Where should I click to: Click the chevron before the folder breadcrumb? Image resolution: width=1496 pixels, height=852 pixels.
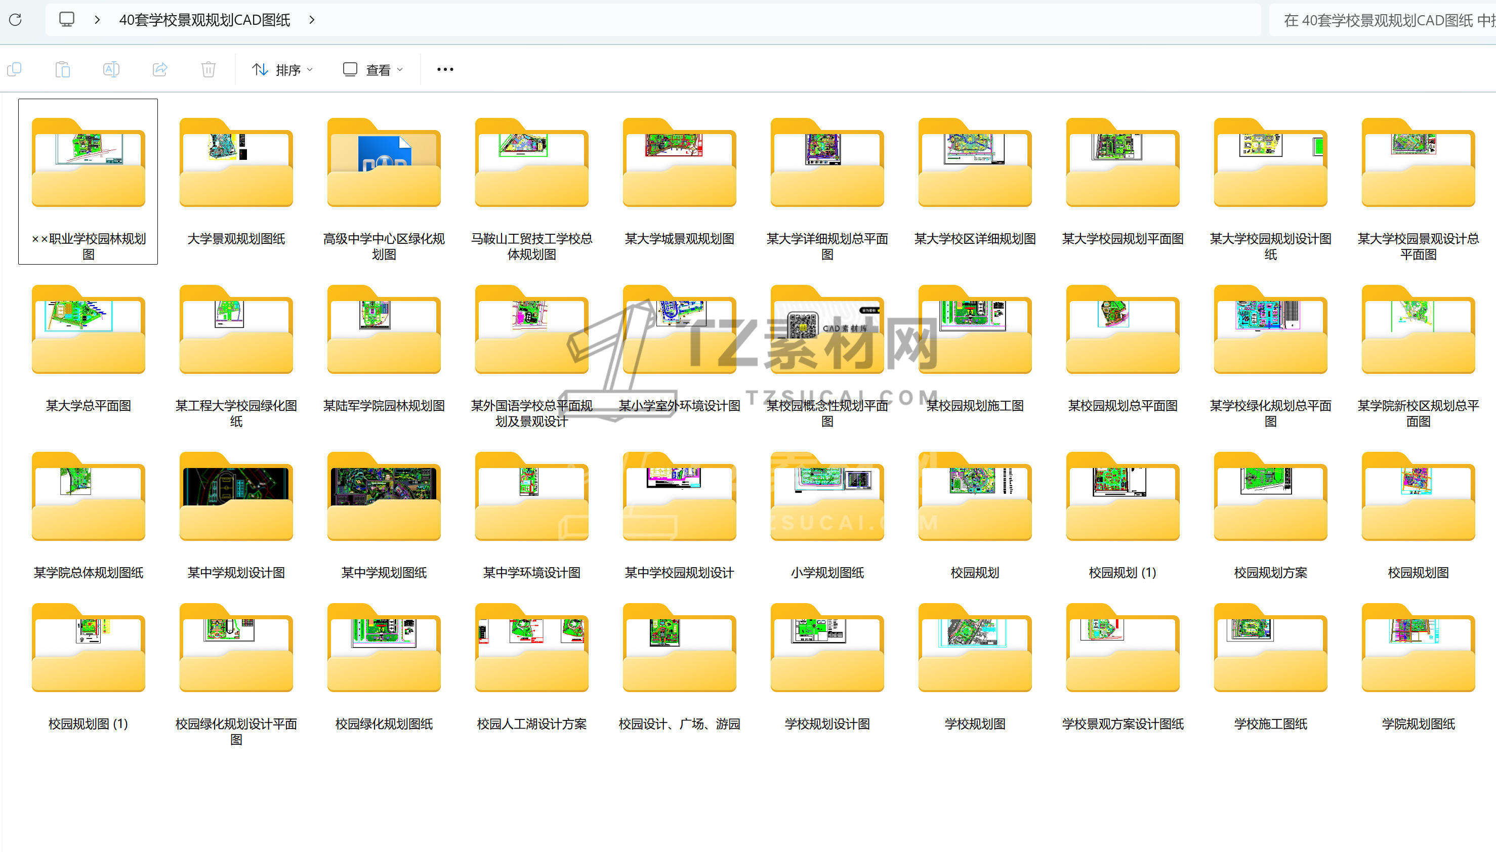97,20
